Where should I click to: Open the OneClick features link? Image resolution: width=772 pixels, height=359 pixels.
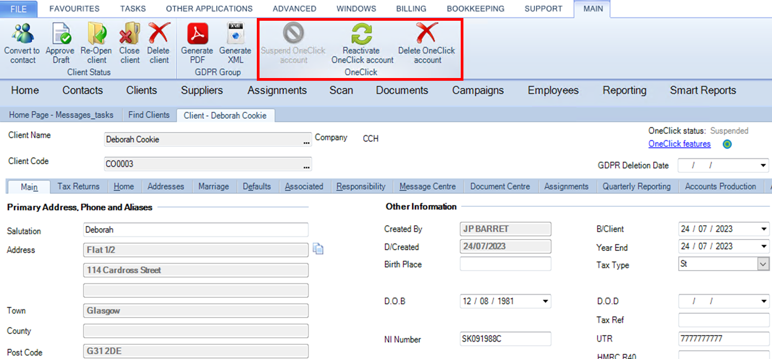pyautogui.click(x=679, y=144)
